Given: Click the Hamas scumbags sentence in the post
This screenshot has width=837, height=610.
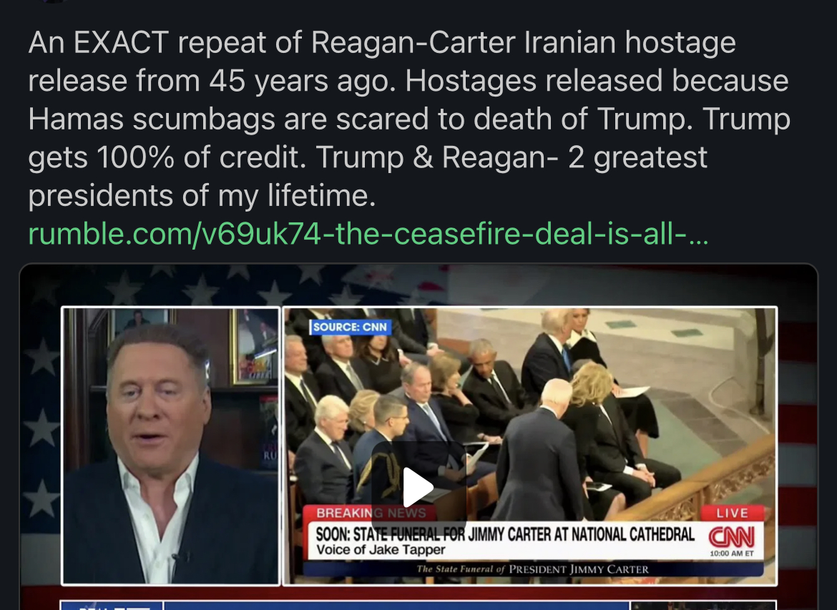Looking at the screenshot, I should pos(361,119).
